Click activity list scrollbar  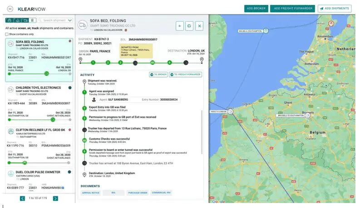click(x=202, y=132)
